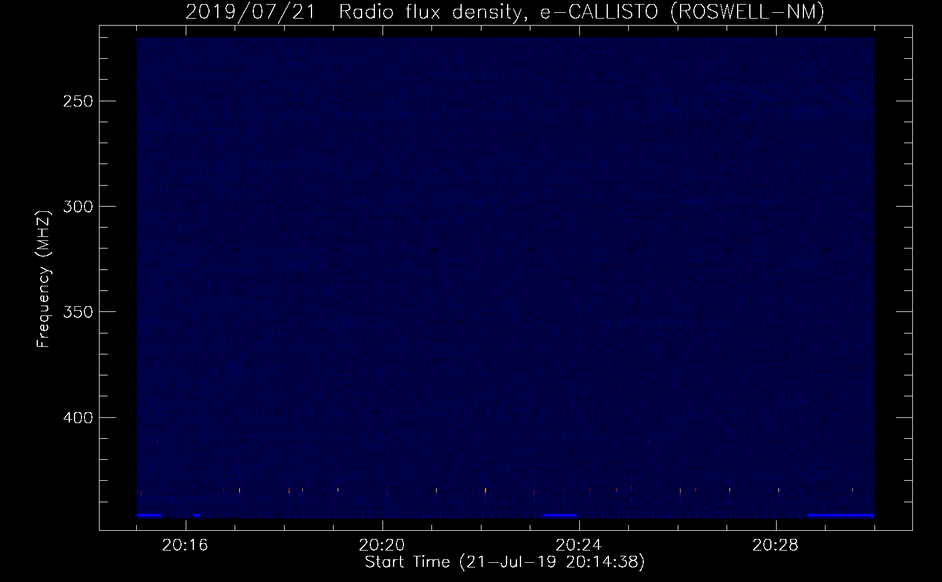This screenshot has height=582, width=942.
Task: Click the 20:28 time tick label
Action: pos(775,545)
